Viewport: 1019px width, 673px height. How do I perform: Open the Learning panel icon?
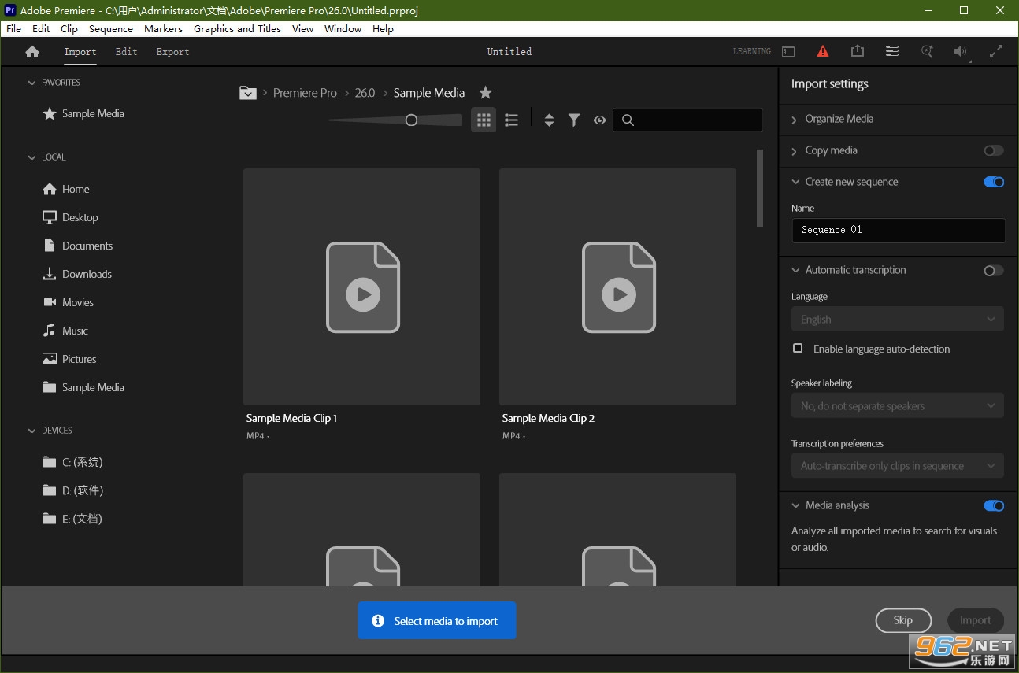tap(788, 51)
